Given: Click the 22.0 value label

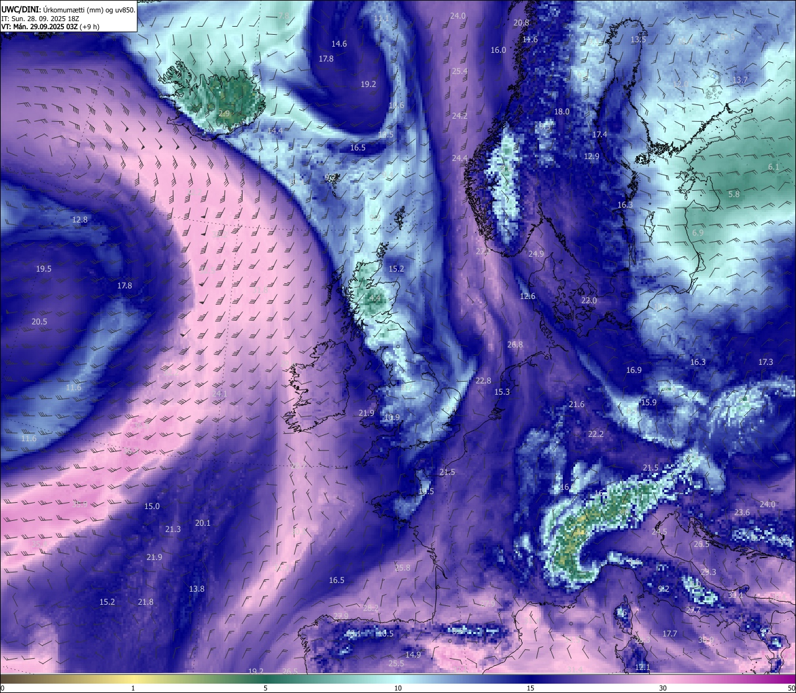Looking at the screenshot, I should click(589, 300).
